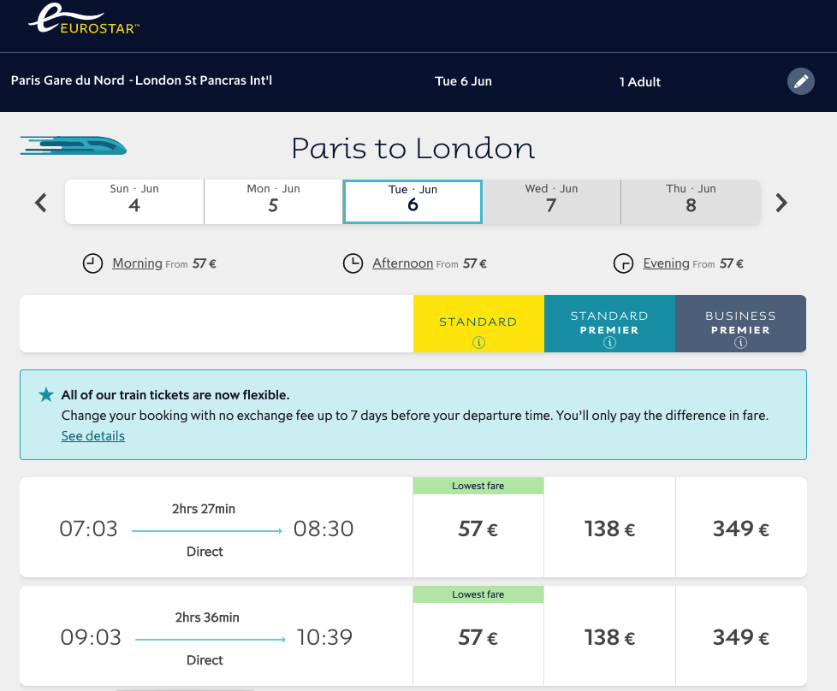Click the 2hrs 27min duration label
The image size is (837, 691).
[x=204, y=509]
